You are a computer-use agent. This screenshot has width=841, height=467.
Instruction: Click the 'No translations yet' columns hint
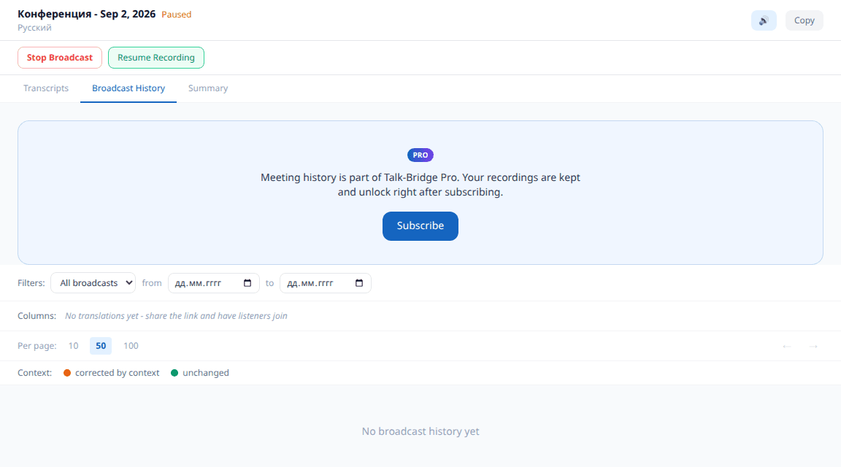[176, 316]
